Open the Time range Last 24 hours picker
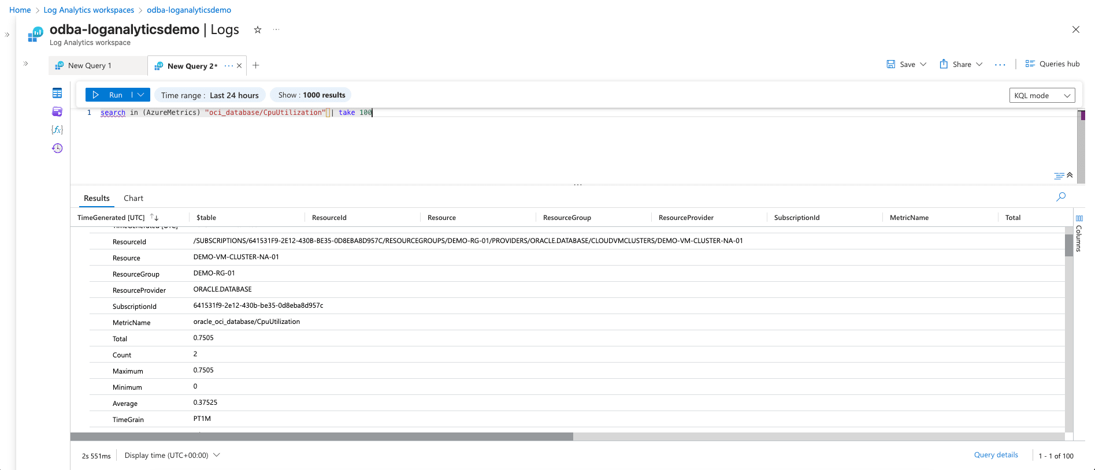 click(210, 95)
